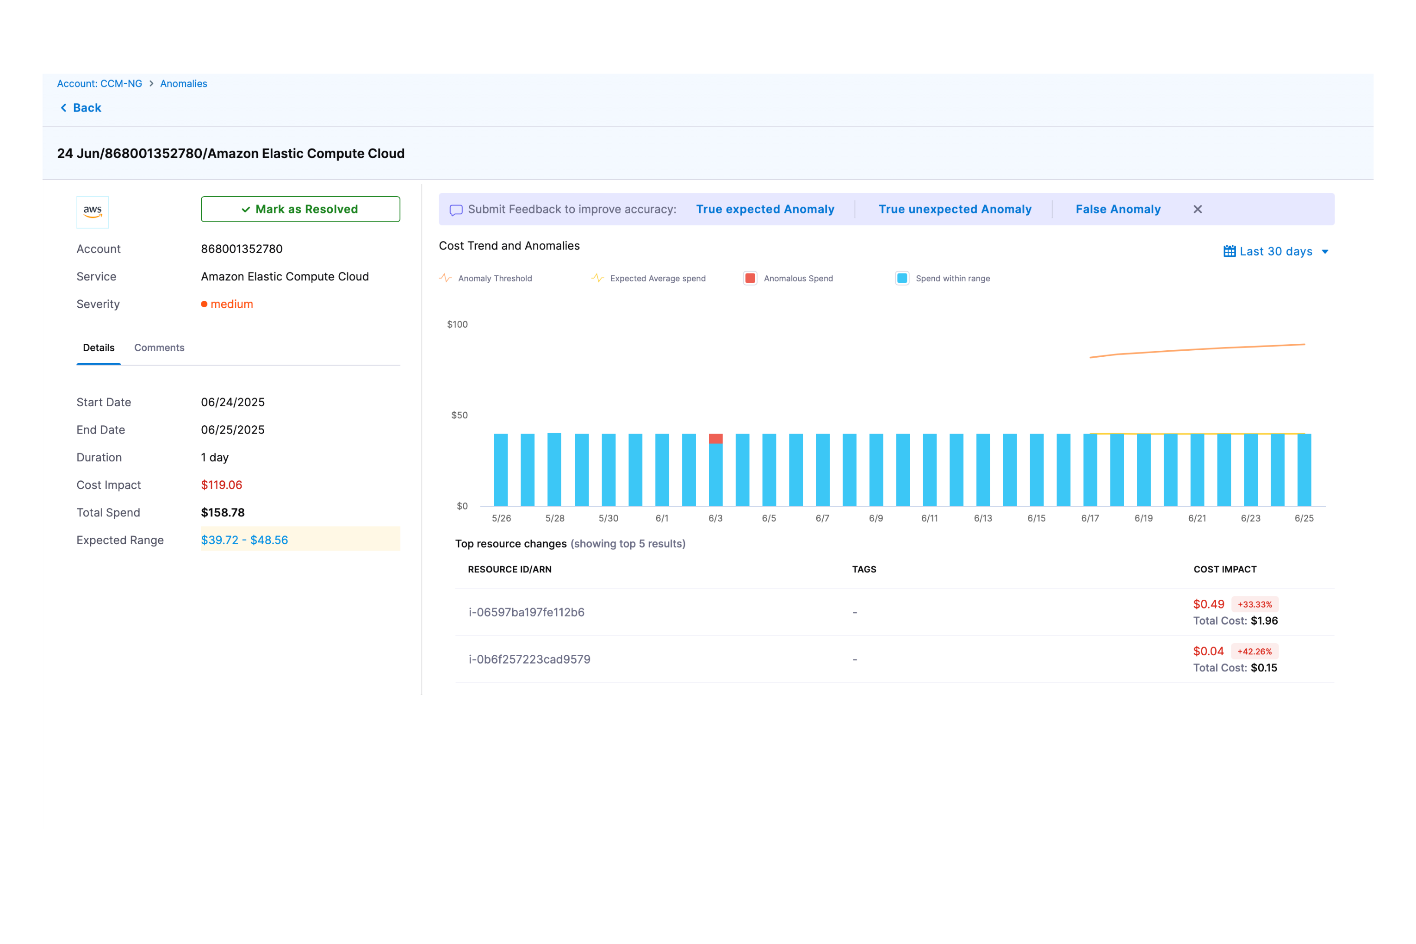Click the feedback speech bubble icon

pyautogui.click(x=456, y=210)
